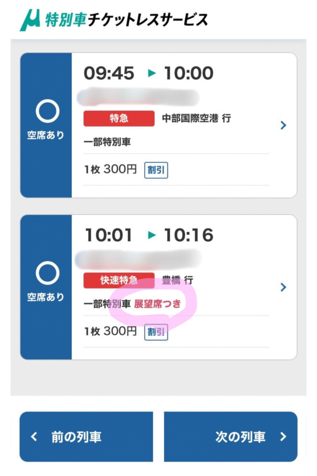Click the 割引 badge on 09:45 train
The width and height of the screenshot is (317, 476).
point(156,170)
